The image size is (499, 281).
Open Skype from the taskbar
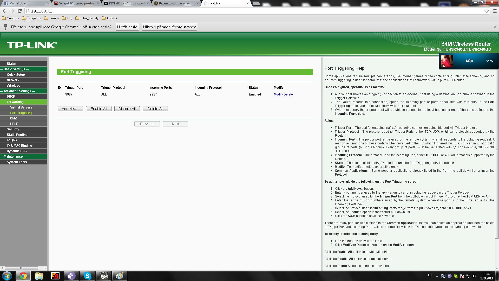point(87,276)
